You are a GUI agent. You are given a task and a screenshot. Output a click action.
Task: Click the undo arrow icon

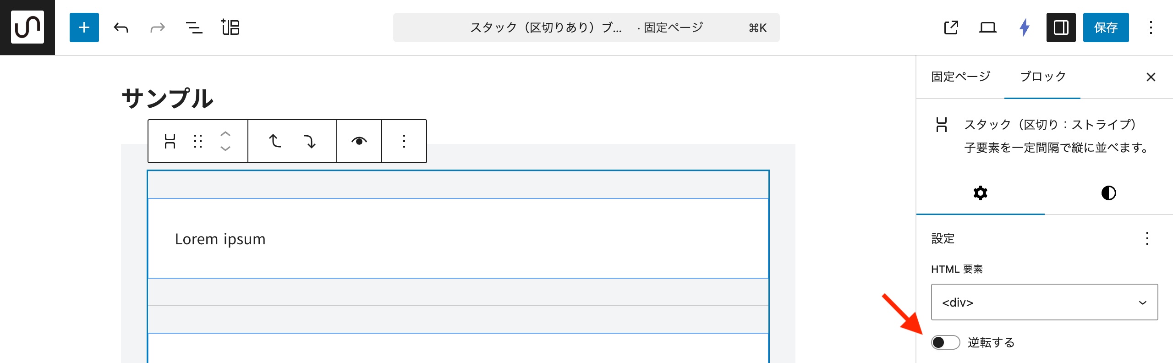click(121, 27)
